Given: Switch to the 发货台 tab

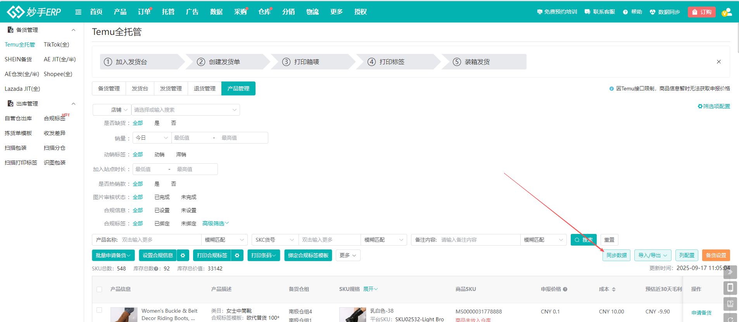Looking at the screenshot, I should tap(140, 88).
